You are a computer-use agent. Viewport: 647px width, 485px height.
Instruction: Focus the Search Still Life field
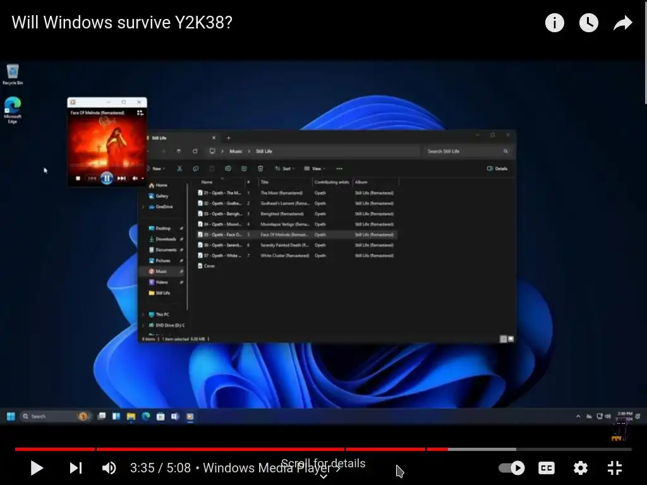[467, 152]
